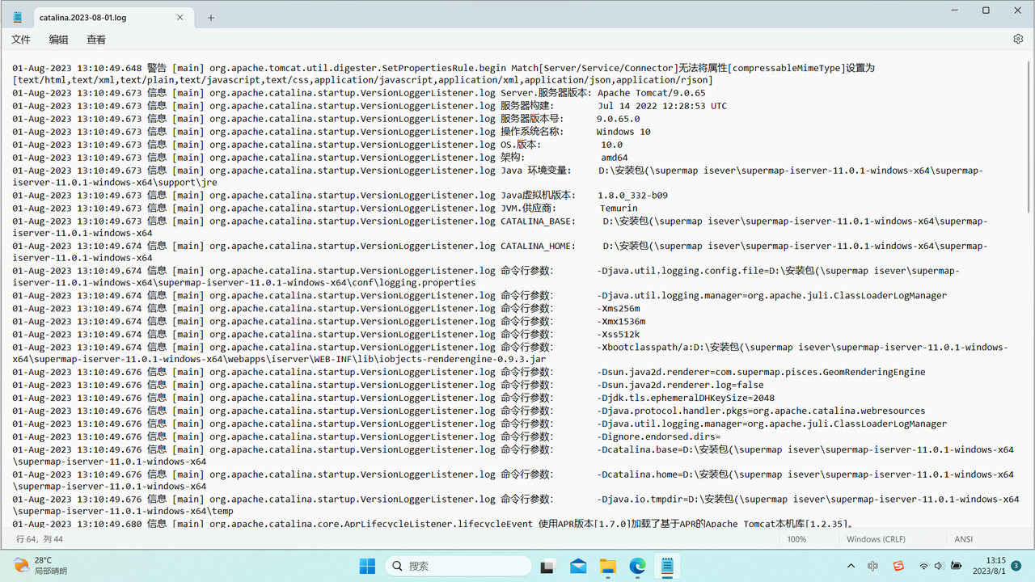Launch Microsoft Edge from taskbar
The width and height of the screenshot is (1035, 582).
(x=637, y=566)
